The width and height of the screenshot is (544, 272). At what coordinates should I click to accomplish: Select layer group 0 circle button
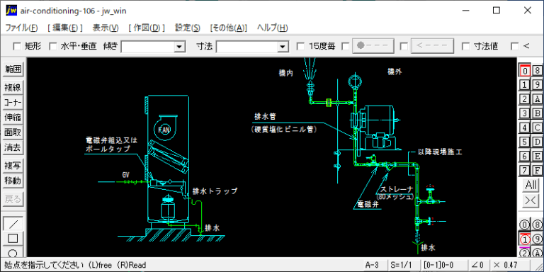coord(525,225)
